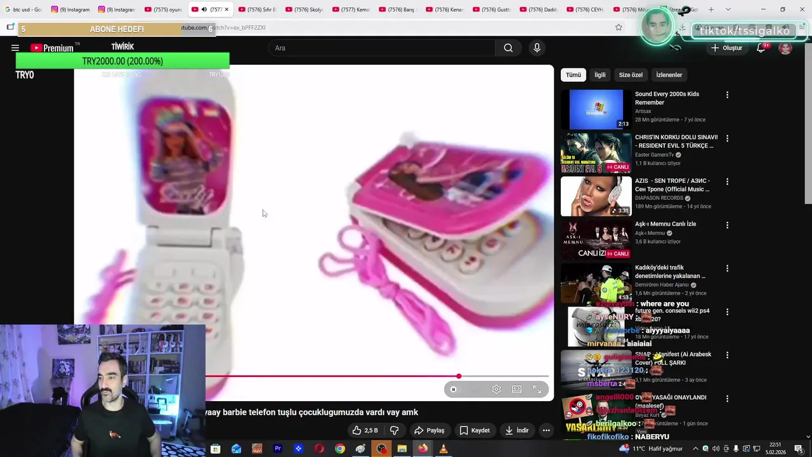The image size is (812, 457).
Task: Share video with Paylaş button
Action: coord(429,430)
